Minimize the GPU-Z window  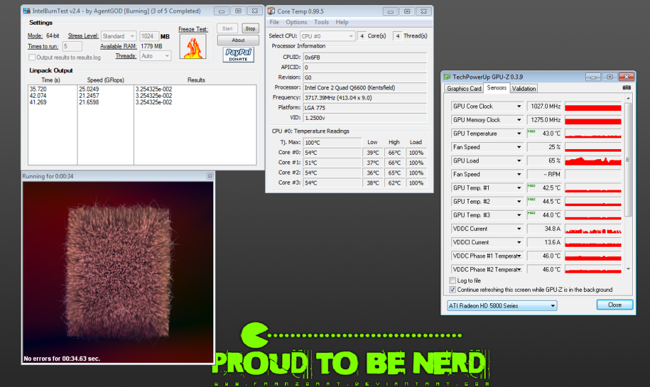[x=594, y=77]
